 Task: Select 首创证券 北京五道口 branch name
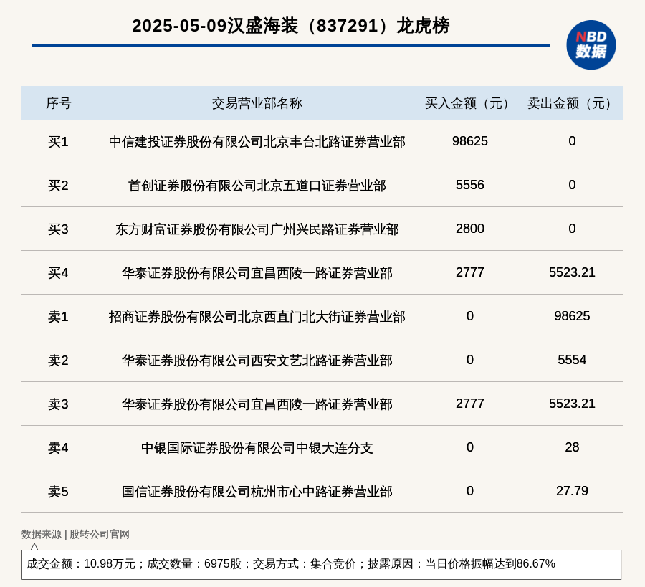click(257, 186)
